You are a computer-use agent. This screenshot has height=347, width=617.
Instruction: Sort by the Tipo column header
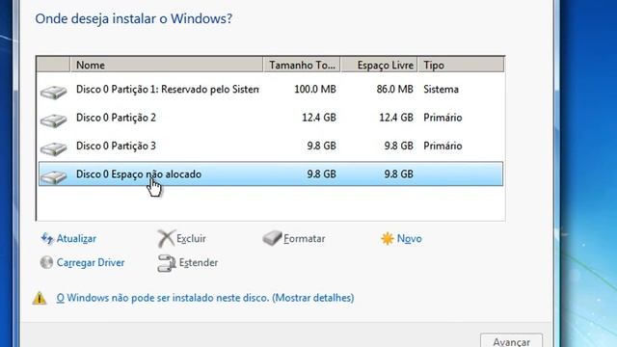pos(461,65)
